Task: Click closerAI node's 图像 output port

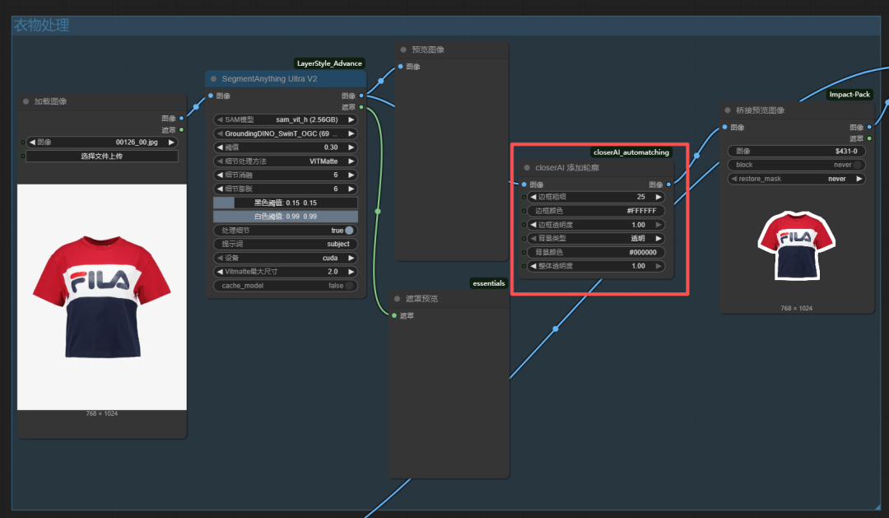Action: pyautogui.click(x=668, y=184)
